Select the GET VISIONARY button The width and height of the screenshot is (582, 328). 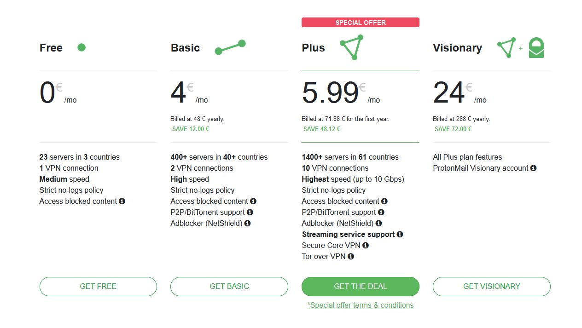[491, 286]
